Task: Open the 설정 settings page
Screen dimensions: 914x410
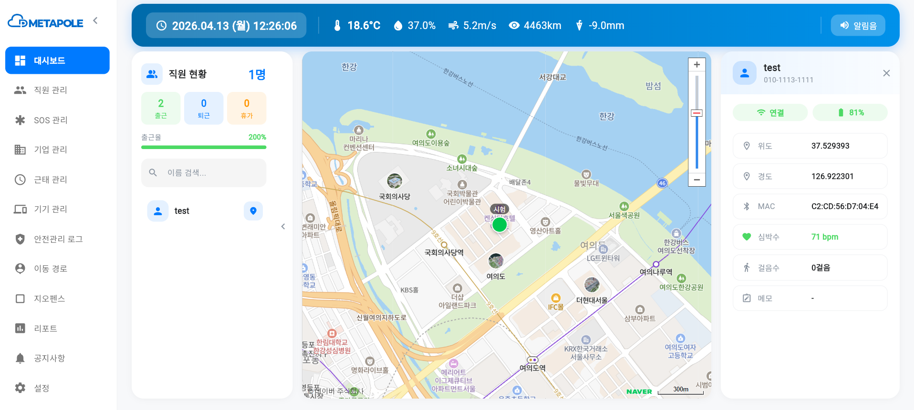Action: tap(42, 388)
